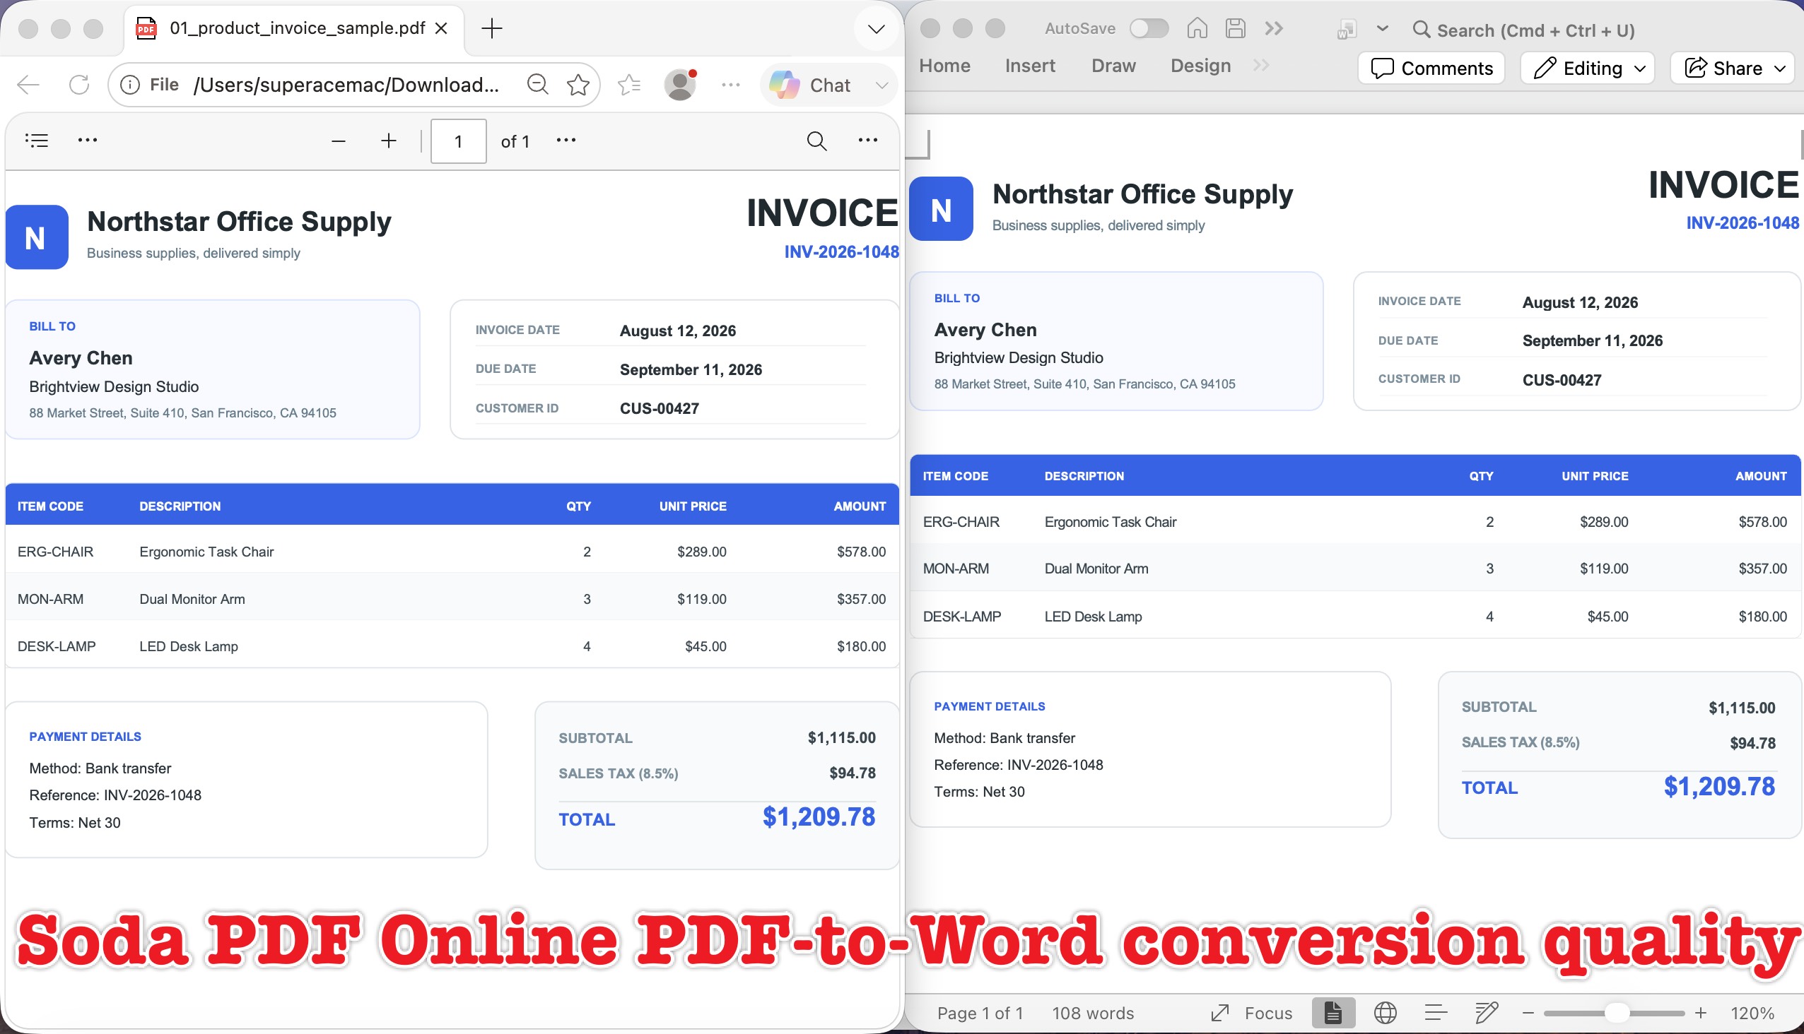Click the Word document file icon
The image size is (1804, 1034).
pyautogui.click(x=1346, y=29)
